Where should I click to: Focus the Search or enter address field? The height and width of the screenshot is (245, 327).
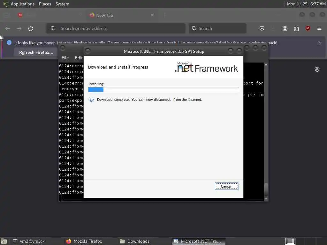(x=116, y=28)
